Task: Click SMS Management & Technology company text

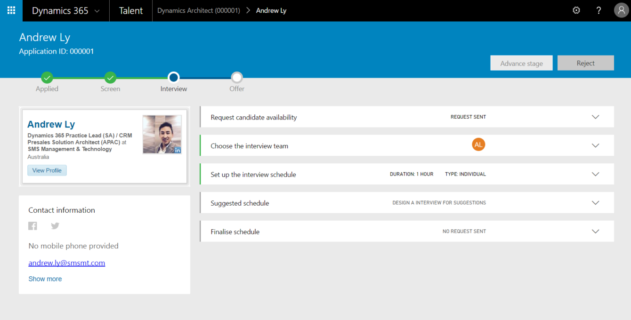Action: pos(70,149)
